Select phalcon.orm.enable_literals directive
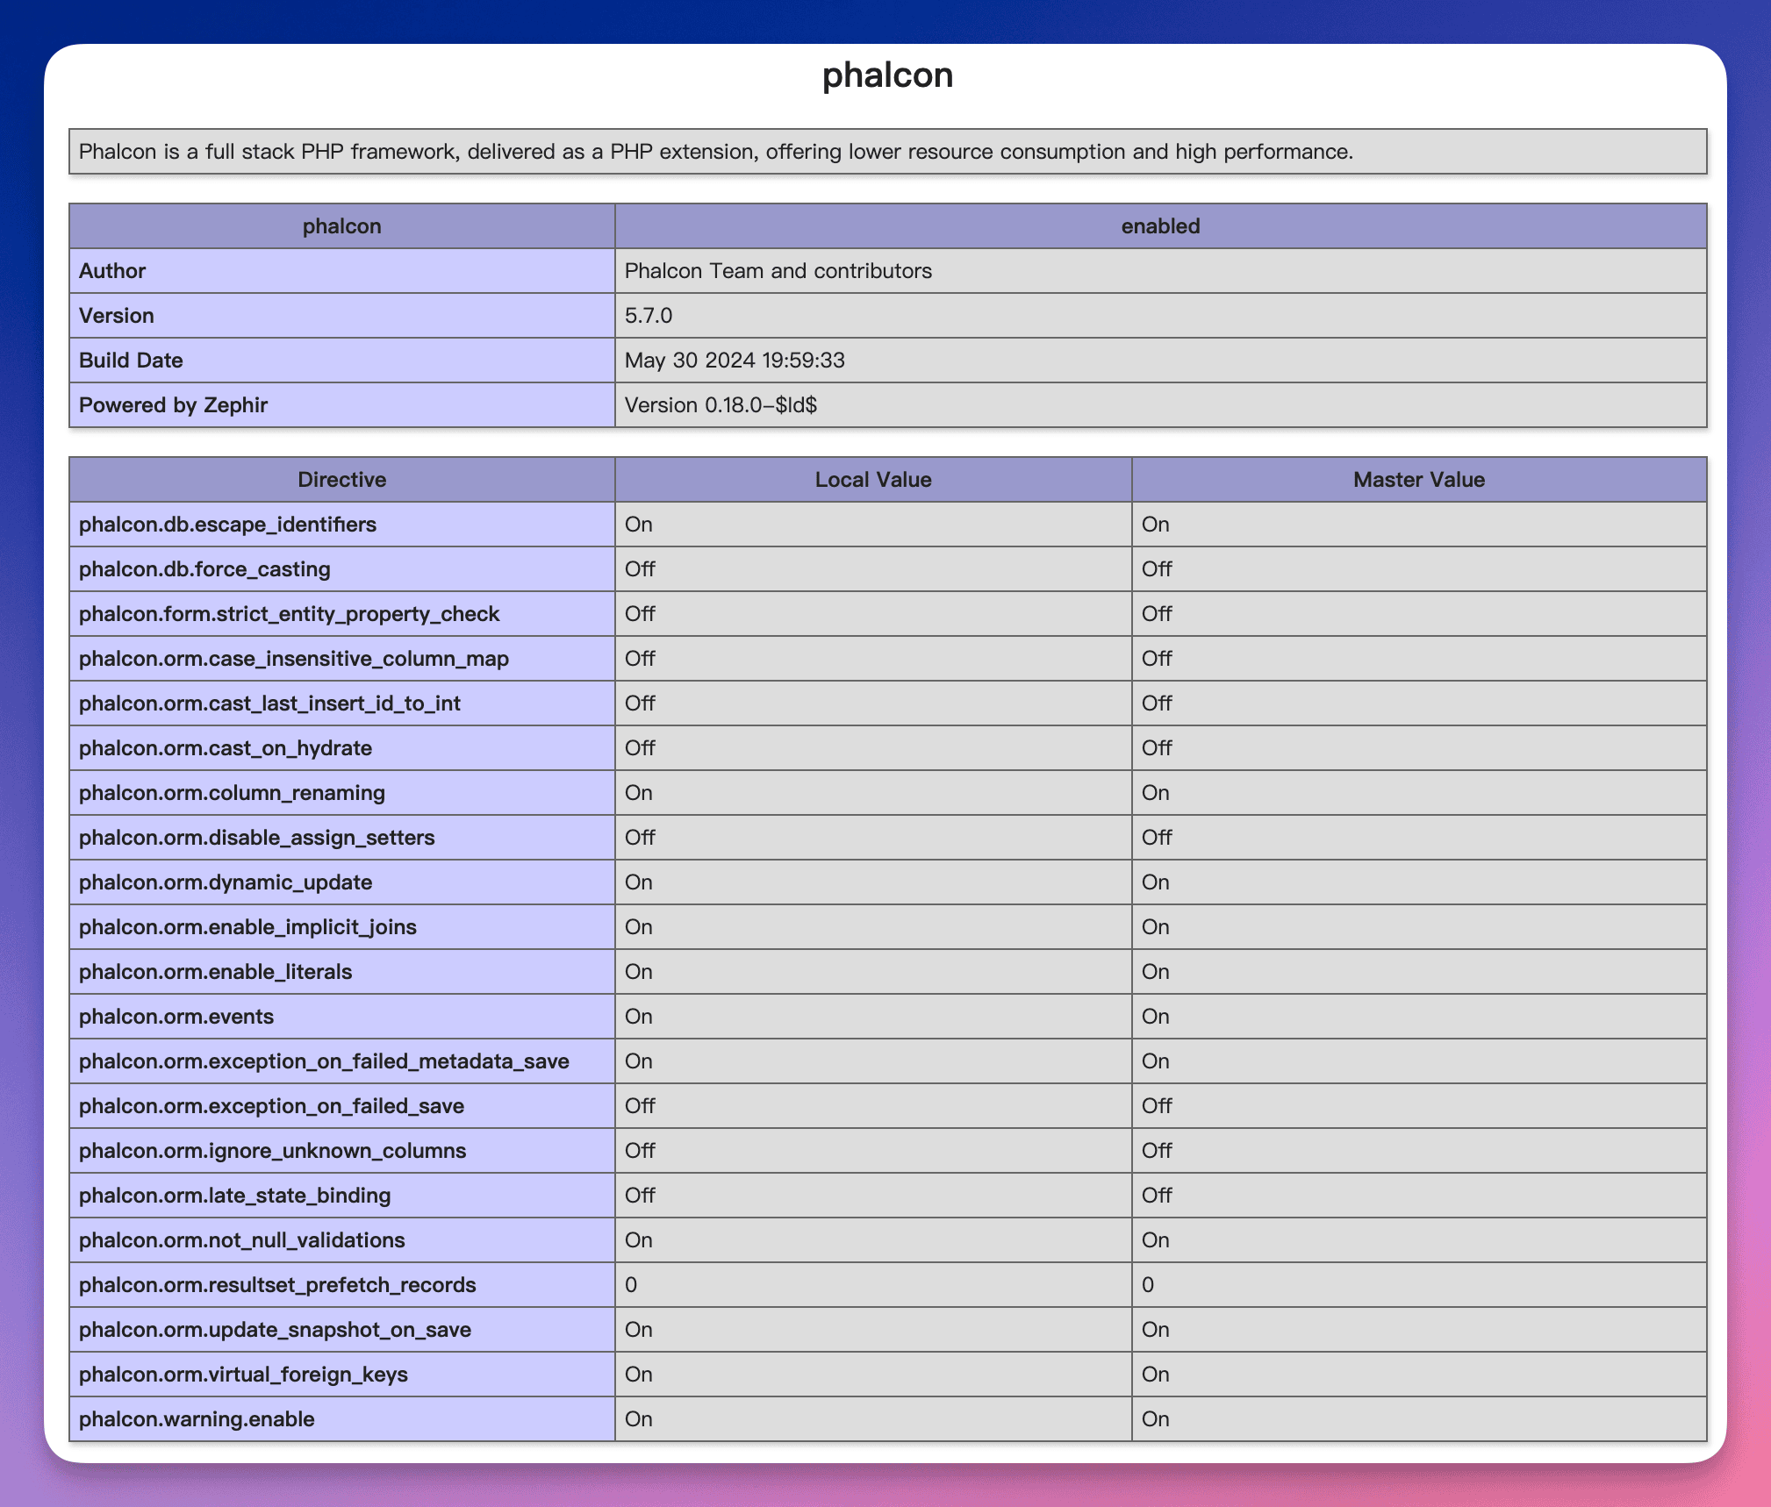The height and width of the screenshot is (1507, 1771). click(216, 972)
